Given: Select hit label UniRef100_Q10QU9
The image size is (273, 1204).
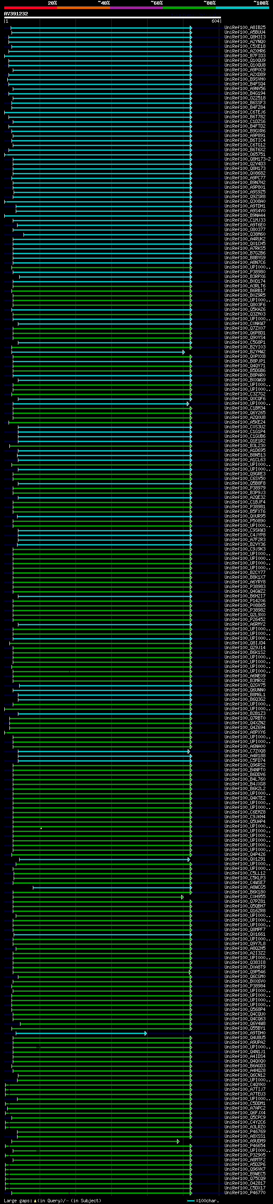Looking at the screenshot, I should tap(245, 60).
